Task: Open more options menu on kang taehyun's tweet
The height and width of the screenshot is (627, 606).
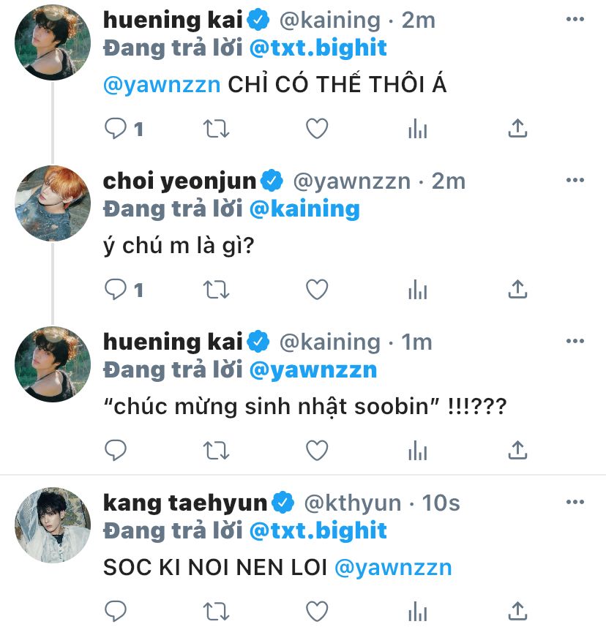Action: point(576,503)
